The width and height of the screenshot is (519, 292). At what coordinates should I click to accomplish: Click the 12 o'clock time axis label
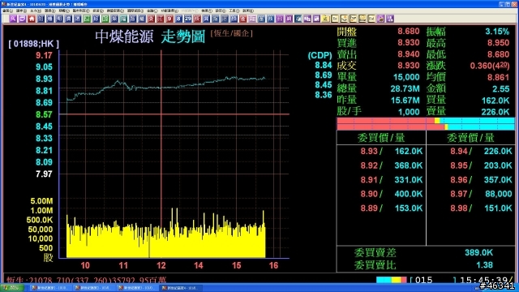tap(161, 265)
